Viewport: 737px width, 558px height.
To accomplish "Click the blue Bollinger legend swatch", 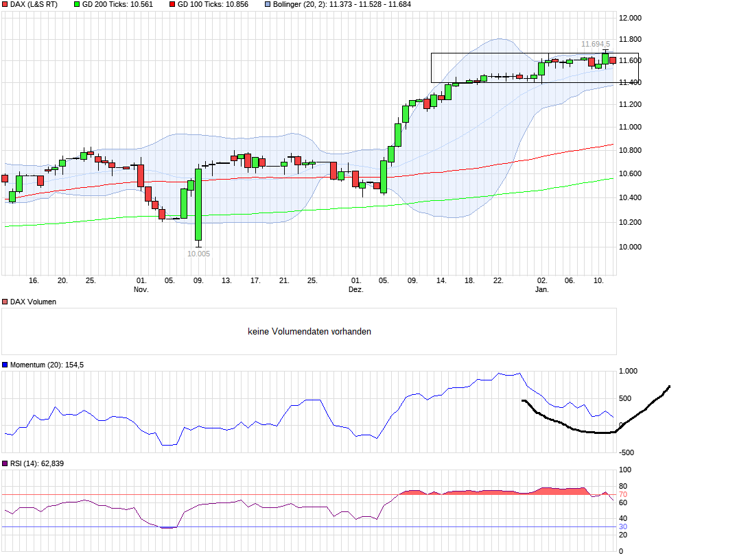I will (x=268, y=4).
